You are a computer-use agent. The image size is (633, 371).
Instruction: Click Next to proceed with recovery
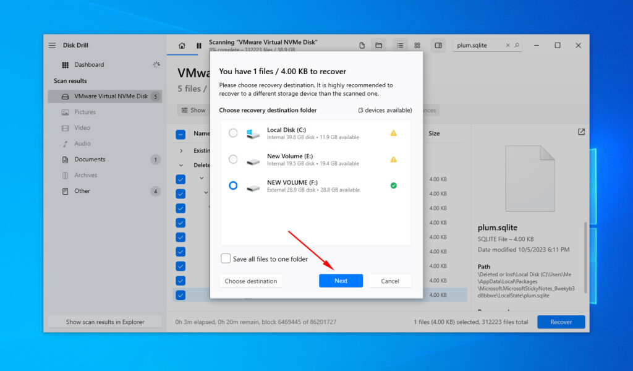point(341,280)
